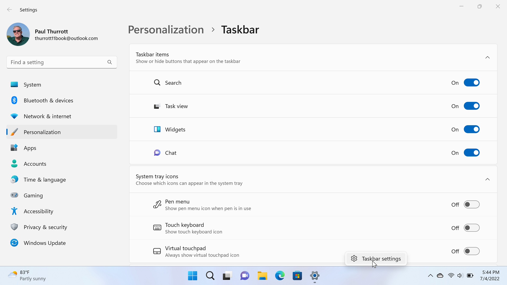Show hidden system tray icons

tap(430, 275)
